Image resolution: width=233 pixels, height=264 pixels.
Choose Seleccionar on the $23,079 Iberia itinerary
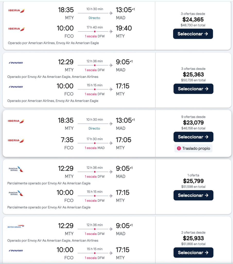[193, 137]
